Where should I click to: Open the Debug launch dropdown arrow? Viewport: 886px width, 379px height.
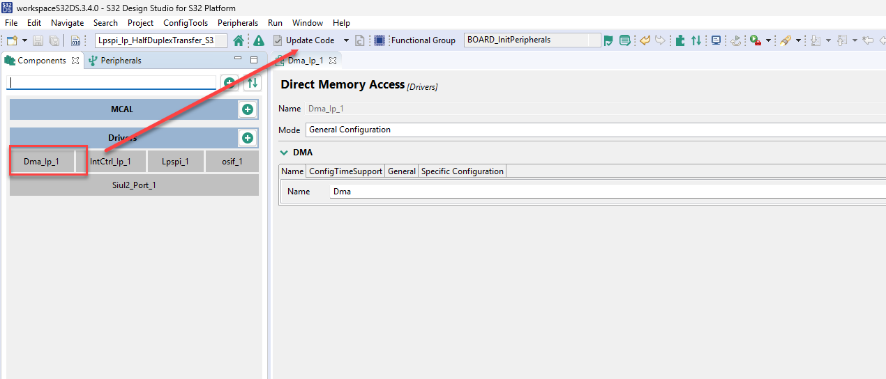[x=768, y=40]
